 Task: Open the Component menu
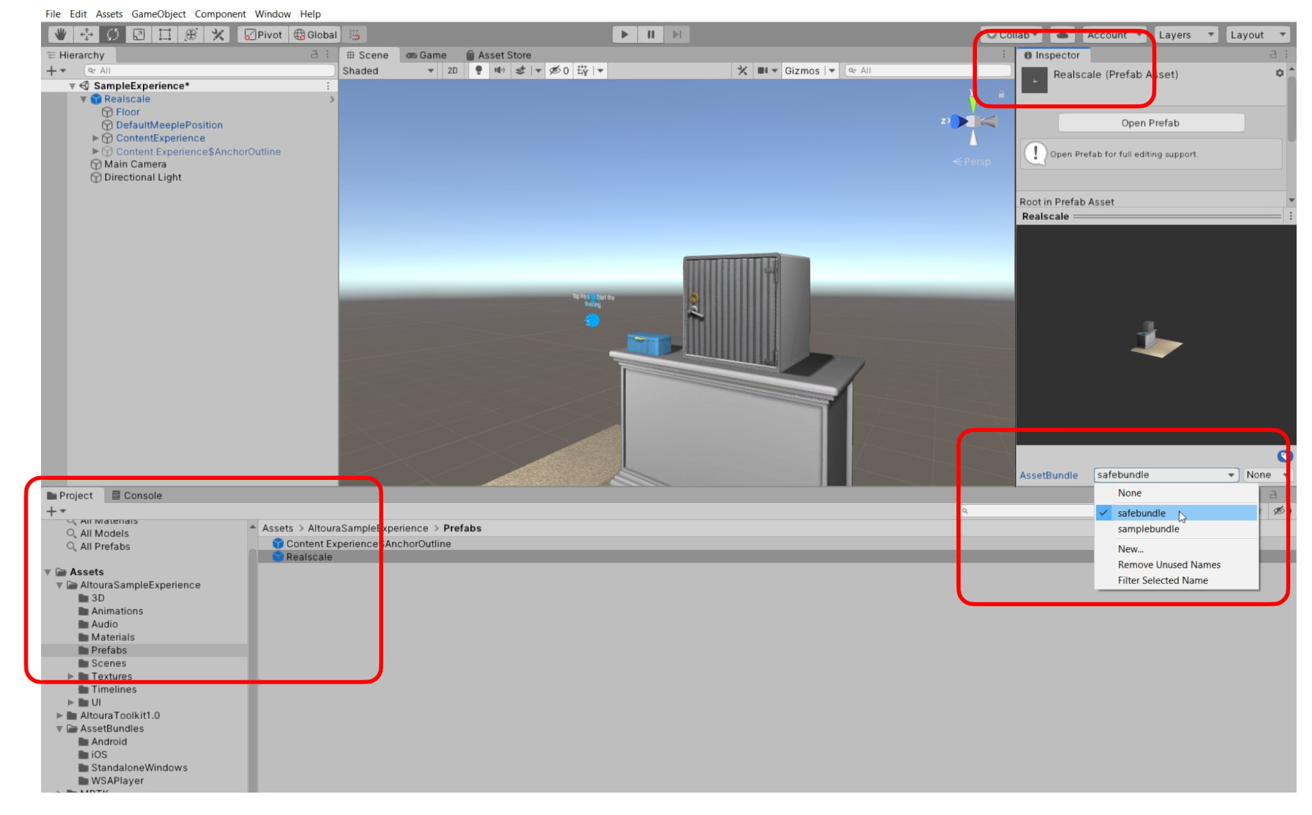[x=220, y=13]
